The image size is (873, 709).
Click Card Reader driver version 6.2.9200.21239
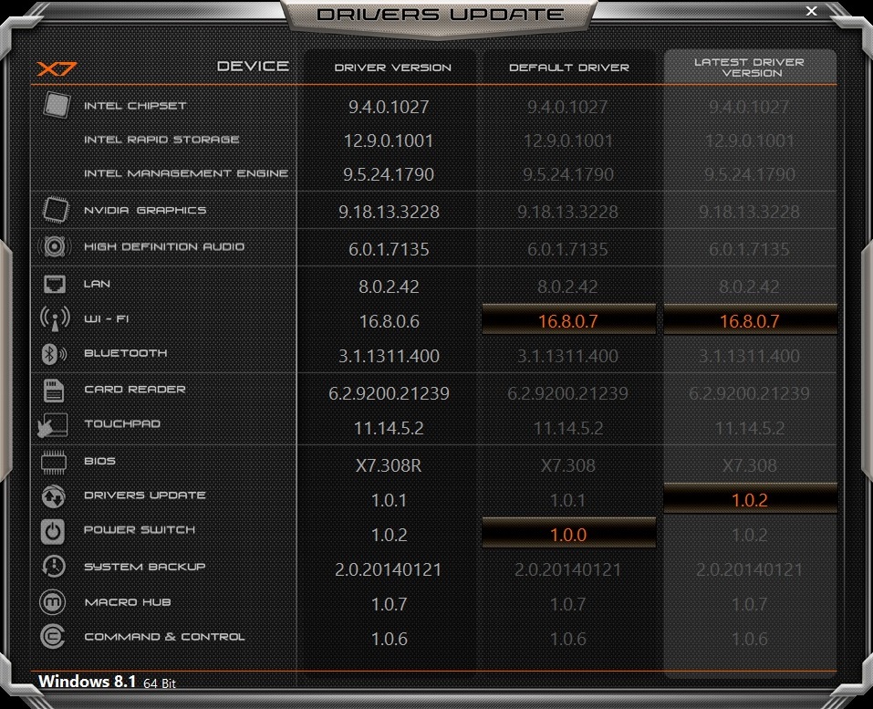(x=389, y=393)
